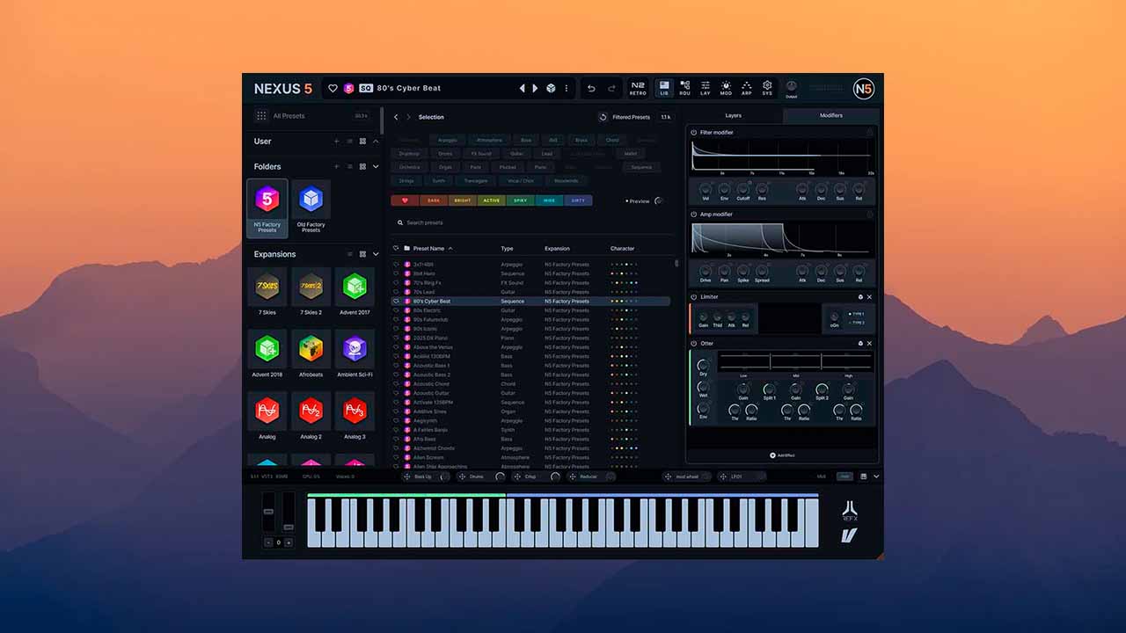Select the Layers tab
Screen dimensions: 1126x633
coord(733,115)
